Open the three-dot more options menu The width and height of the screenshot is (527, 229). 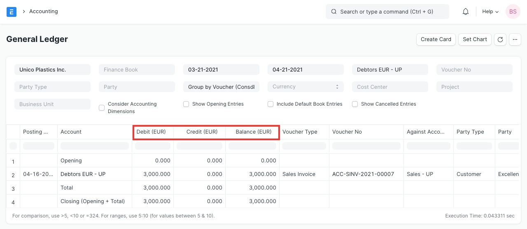pyautogui.click(x=515, y=39)
